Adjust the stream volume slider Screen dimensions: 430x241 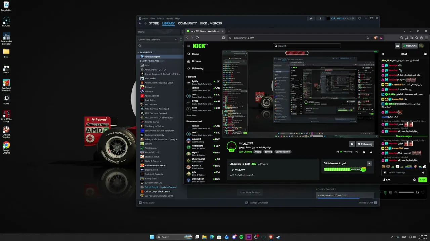(x=406, y=192)
